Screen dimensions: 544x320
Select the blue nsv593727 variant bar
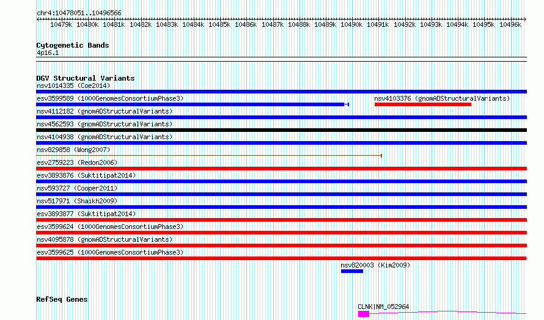tap(281, 194)
